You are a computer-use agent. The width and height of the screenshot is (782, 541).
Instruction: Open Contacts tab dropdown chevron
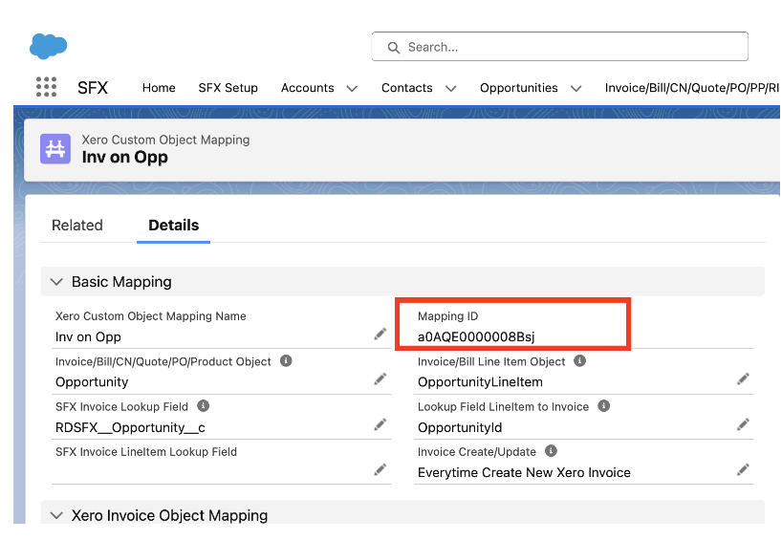451,89
